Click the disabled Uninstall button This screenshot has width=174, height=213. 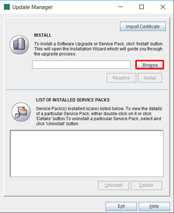(113, 185)
